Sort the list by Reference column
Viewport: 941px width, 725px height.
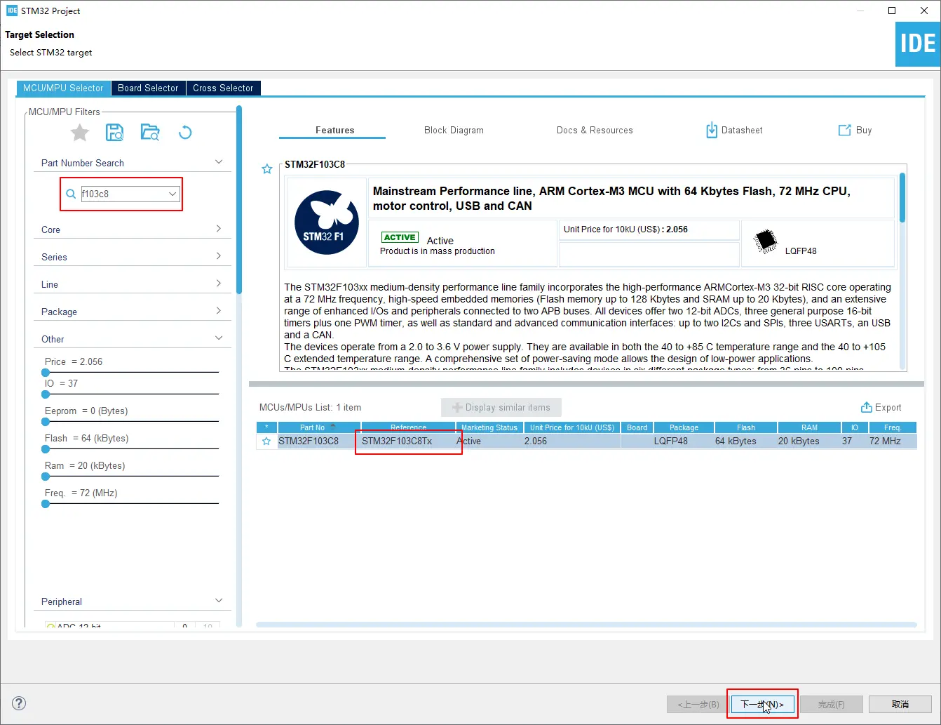408,427
